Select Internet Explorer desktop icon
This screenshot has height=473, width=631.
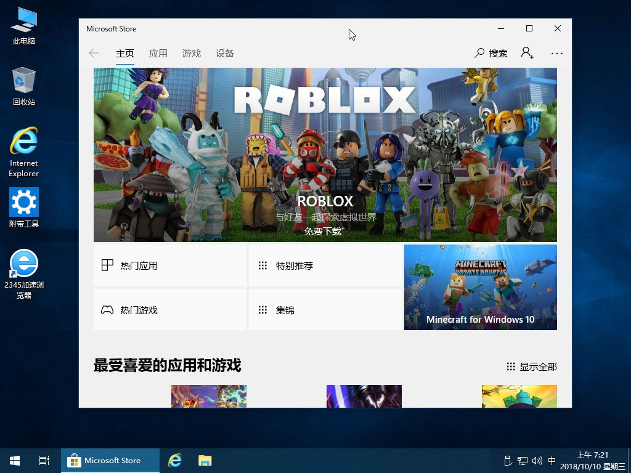pyautogui.click(x=24, y=152)
